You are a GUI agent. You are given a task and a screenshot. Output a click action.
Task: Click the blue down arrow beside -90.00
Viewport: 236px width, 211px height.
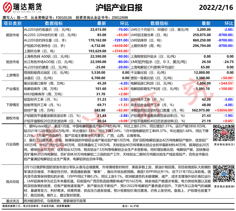click(128, 56)
